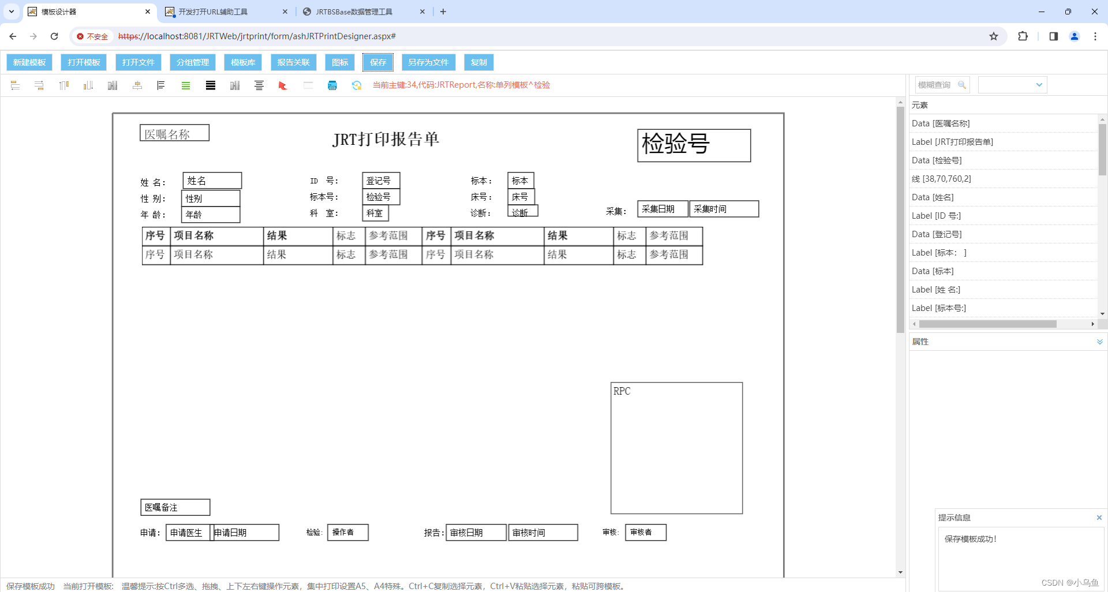Click the element list horizontal scrollbar
1108x592 pixels.
coord(988,324)
